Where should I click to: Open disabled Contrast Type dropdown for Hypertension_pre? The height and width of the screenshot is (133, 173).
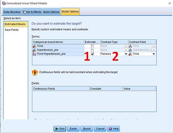coord(126,50)
